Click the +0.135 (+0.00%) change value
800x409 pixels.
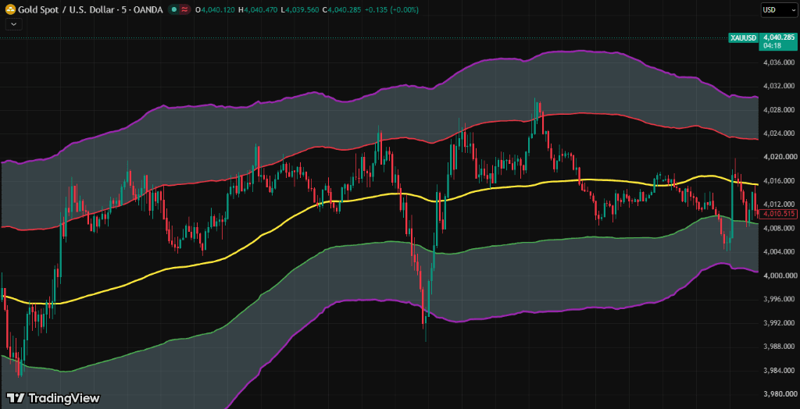tap(392, 9)
